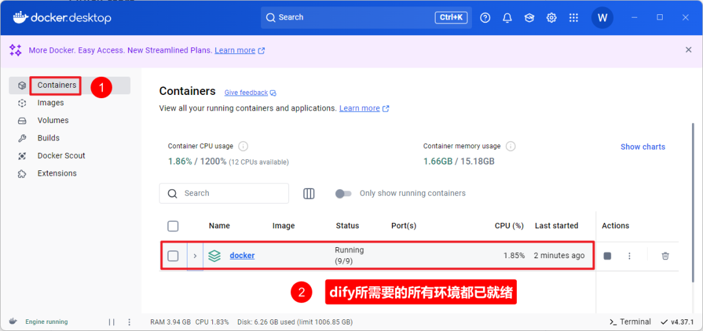Screen dimensions: 703x331
Task: Open the Terminal button in status bar
Action: [630, 322]
